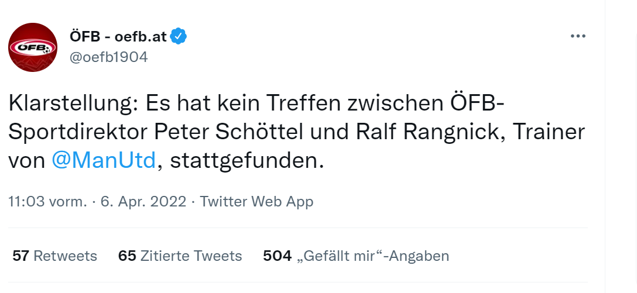Open the ÖFB - oefb.at display name
This screenshot has height=293, width=637.
[x=118, y=36]
